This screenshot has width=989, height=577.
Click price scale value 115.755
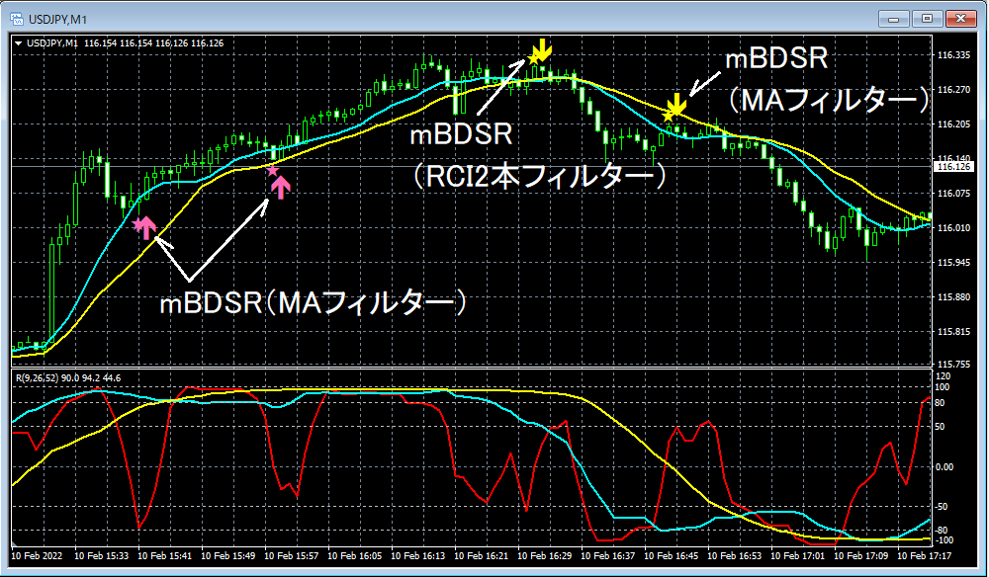953,365
